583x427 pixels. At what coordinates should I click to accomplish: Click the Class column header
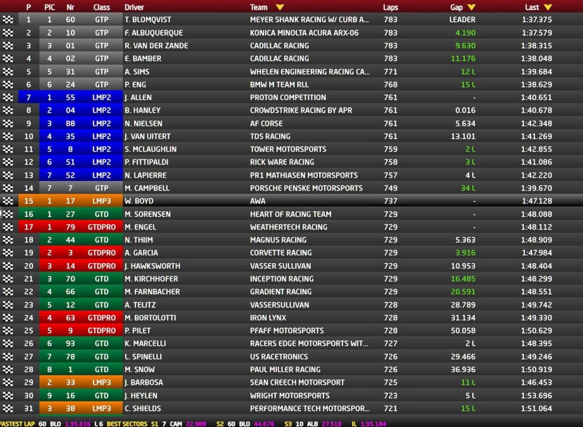101,7
